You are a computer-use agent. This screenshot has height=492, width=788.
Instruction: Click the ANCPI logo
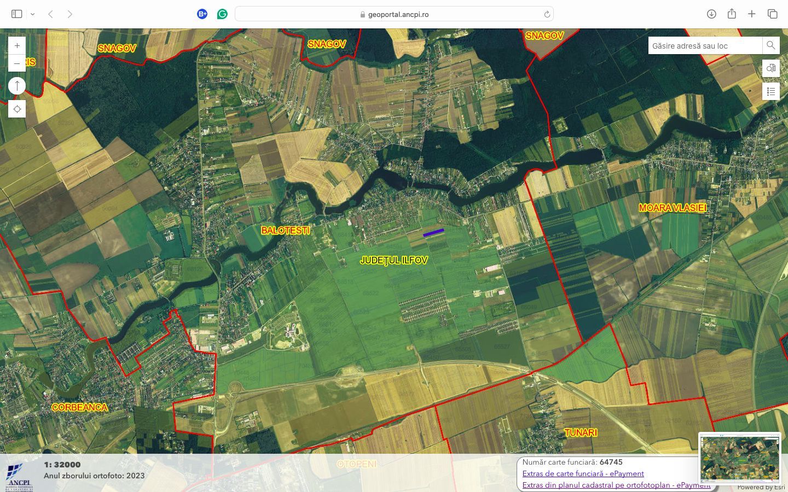click(20, 473)
